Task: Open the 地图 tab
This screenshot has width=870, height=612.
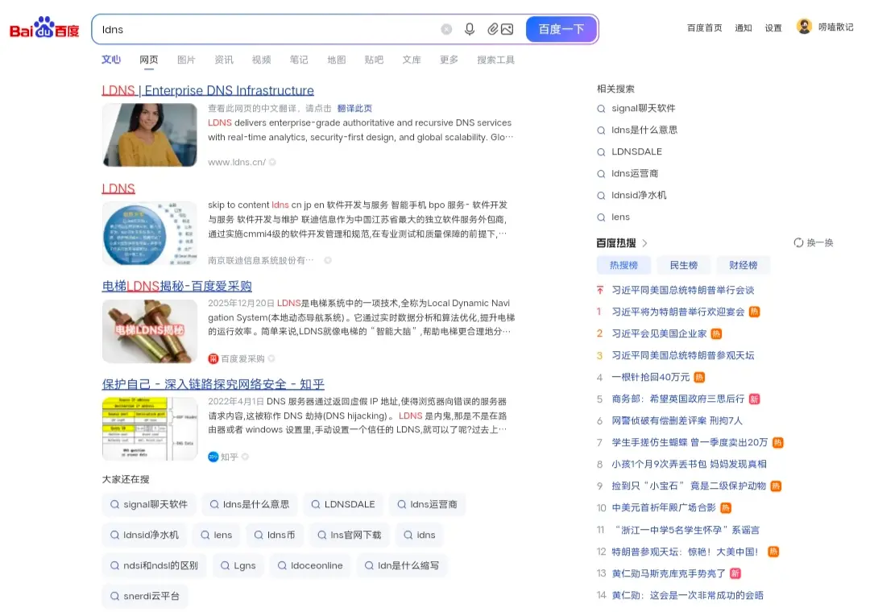Action: coord(336,60)
